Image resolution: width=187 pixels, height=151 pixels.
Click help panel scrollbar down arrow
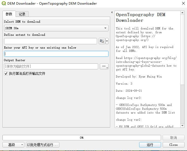tap(182, 126)
